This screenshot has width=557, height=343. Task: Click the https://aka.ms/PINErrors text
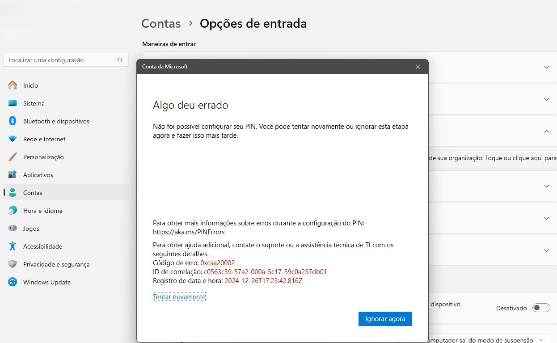tap(189, 232)
